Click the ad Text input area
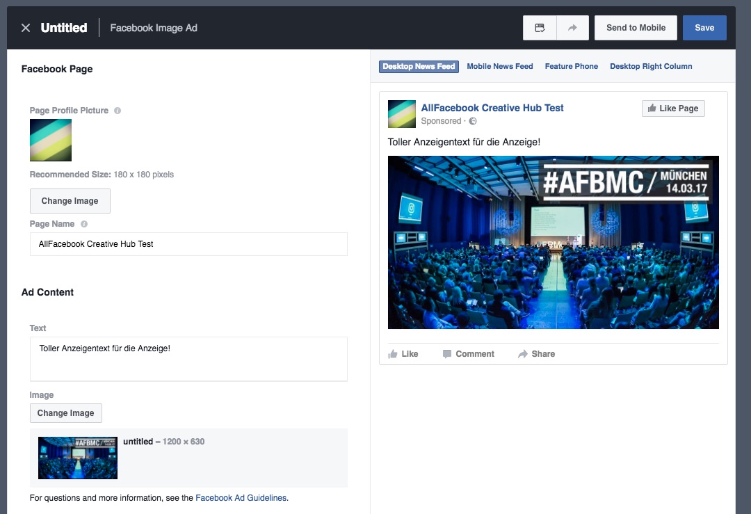 (188, 360)
